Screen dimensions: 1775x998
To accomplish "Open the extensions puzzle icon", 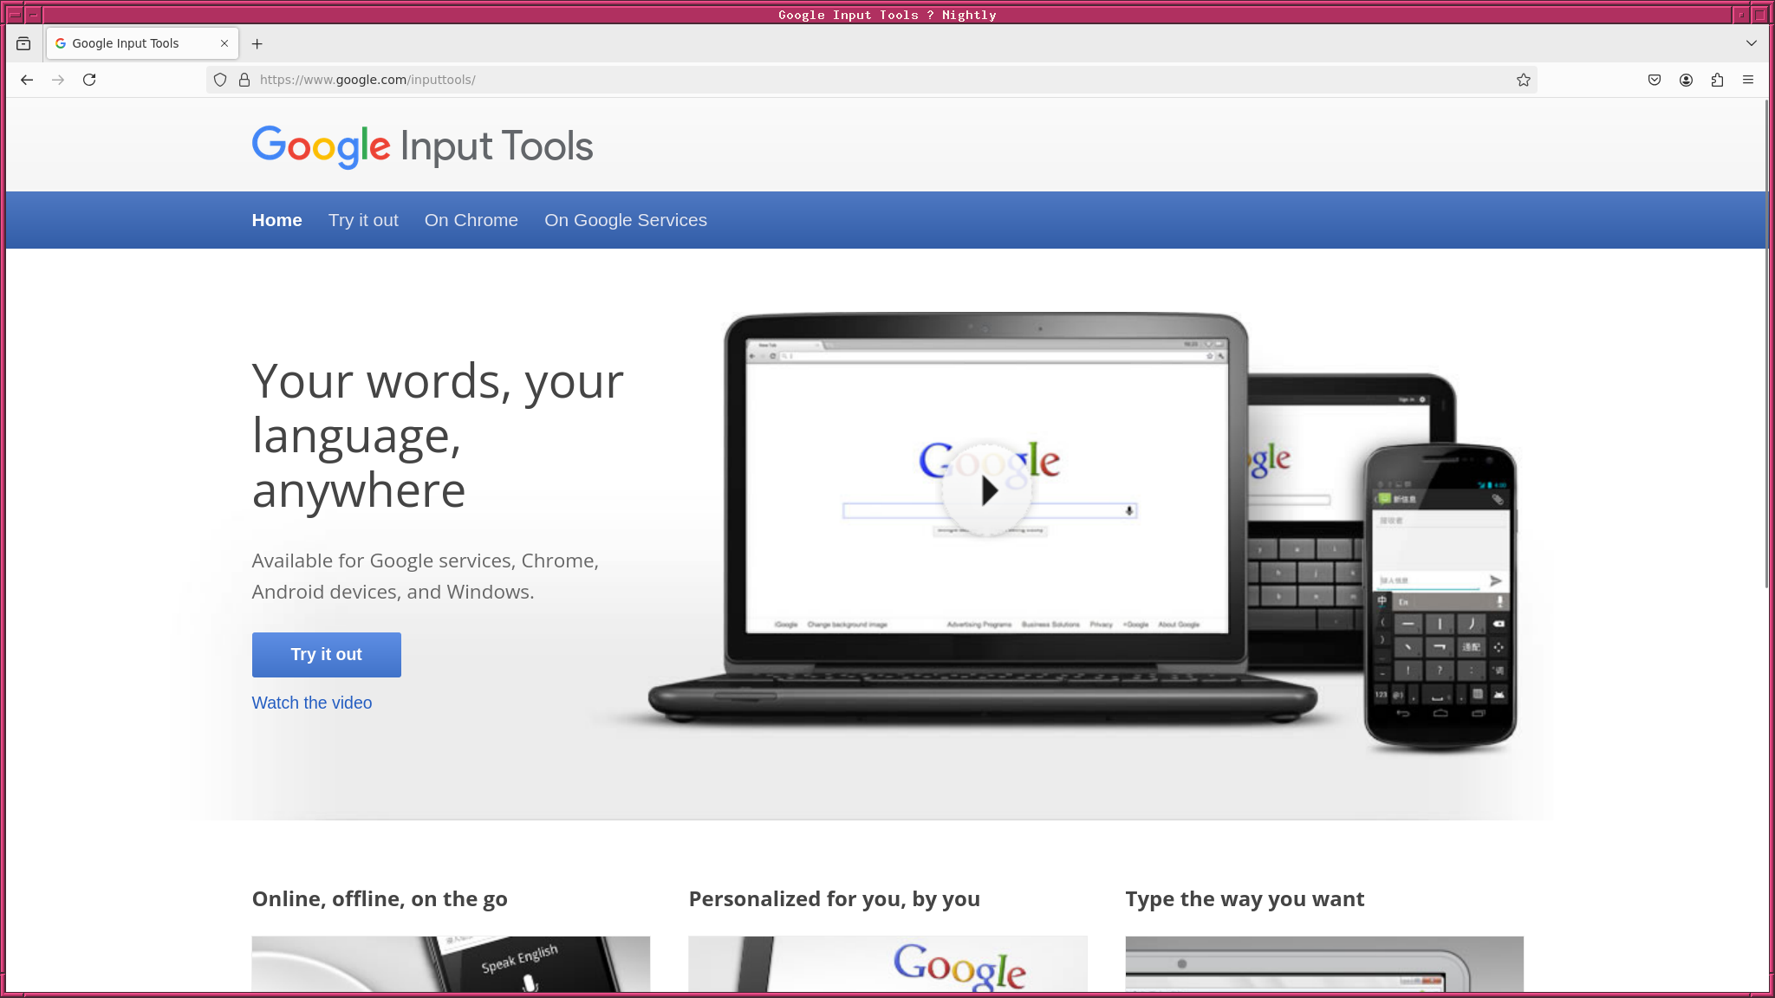I will click(x=1717, y=80).
